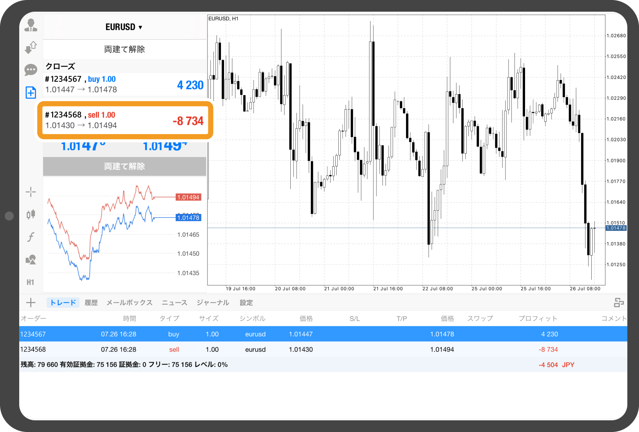The height and width of the screenshot is (432, 639).
Task: Change the H1 timeframe in sidebar
Action: (x=31, y=282)
